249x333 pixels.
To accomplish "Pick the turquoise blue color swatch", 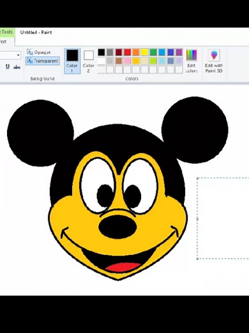I will pyautogui.click(x=162, y=52).
